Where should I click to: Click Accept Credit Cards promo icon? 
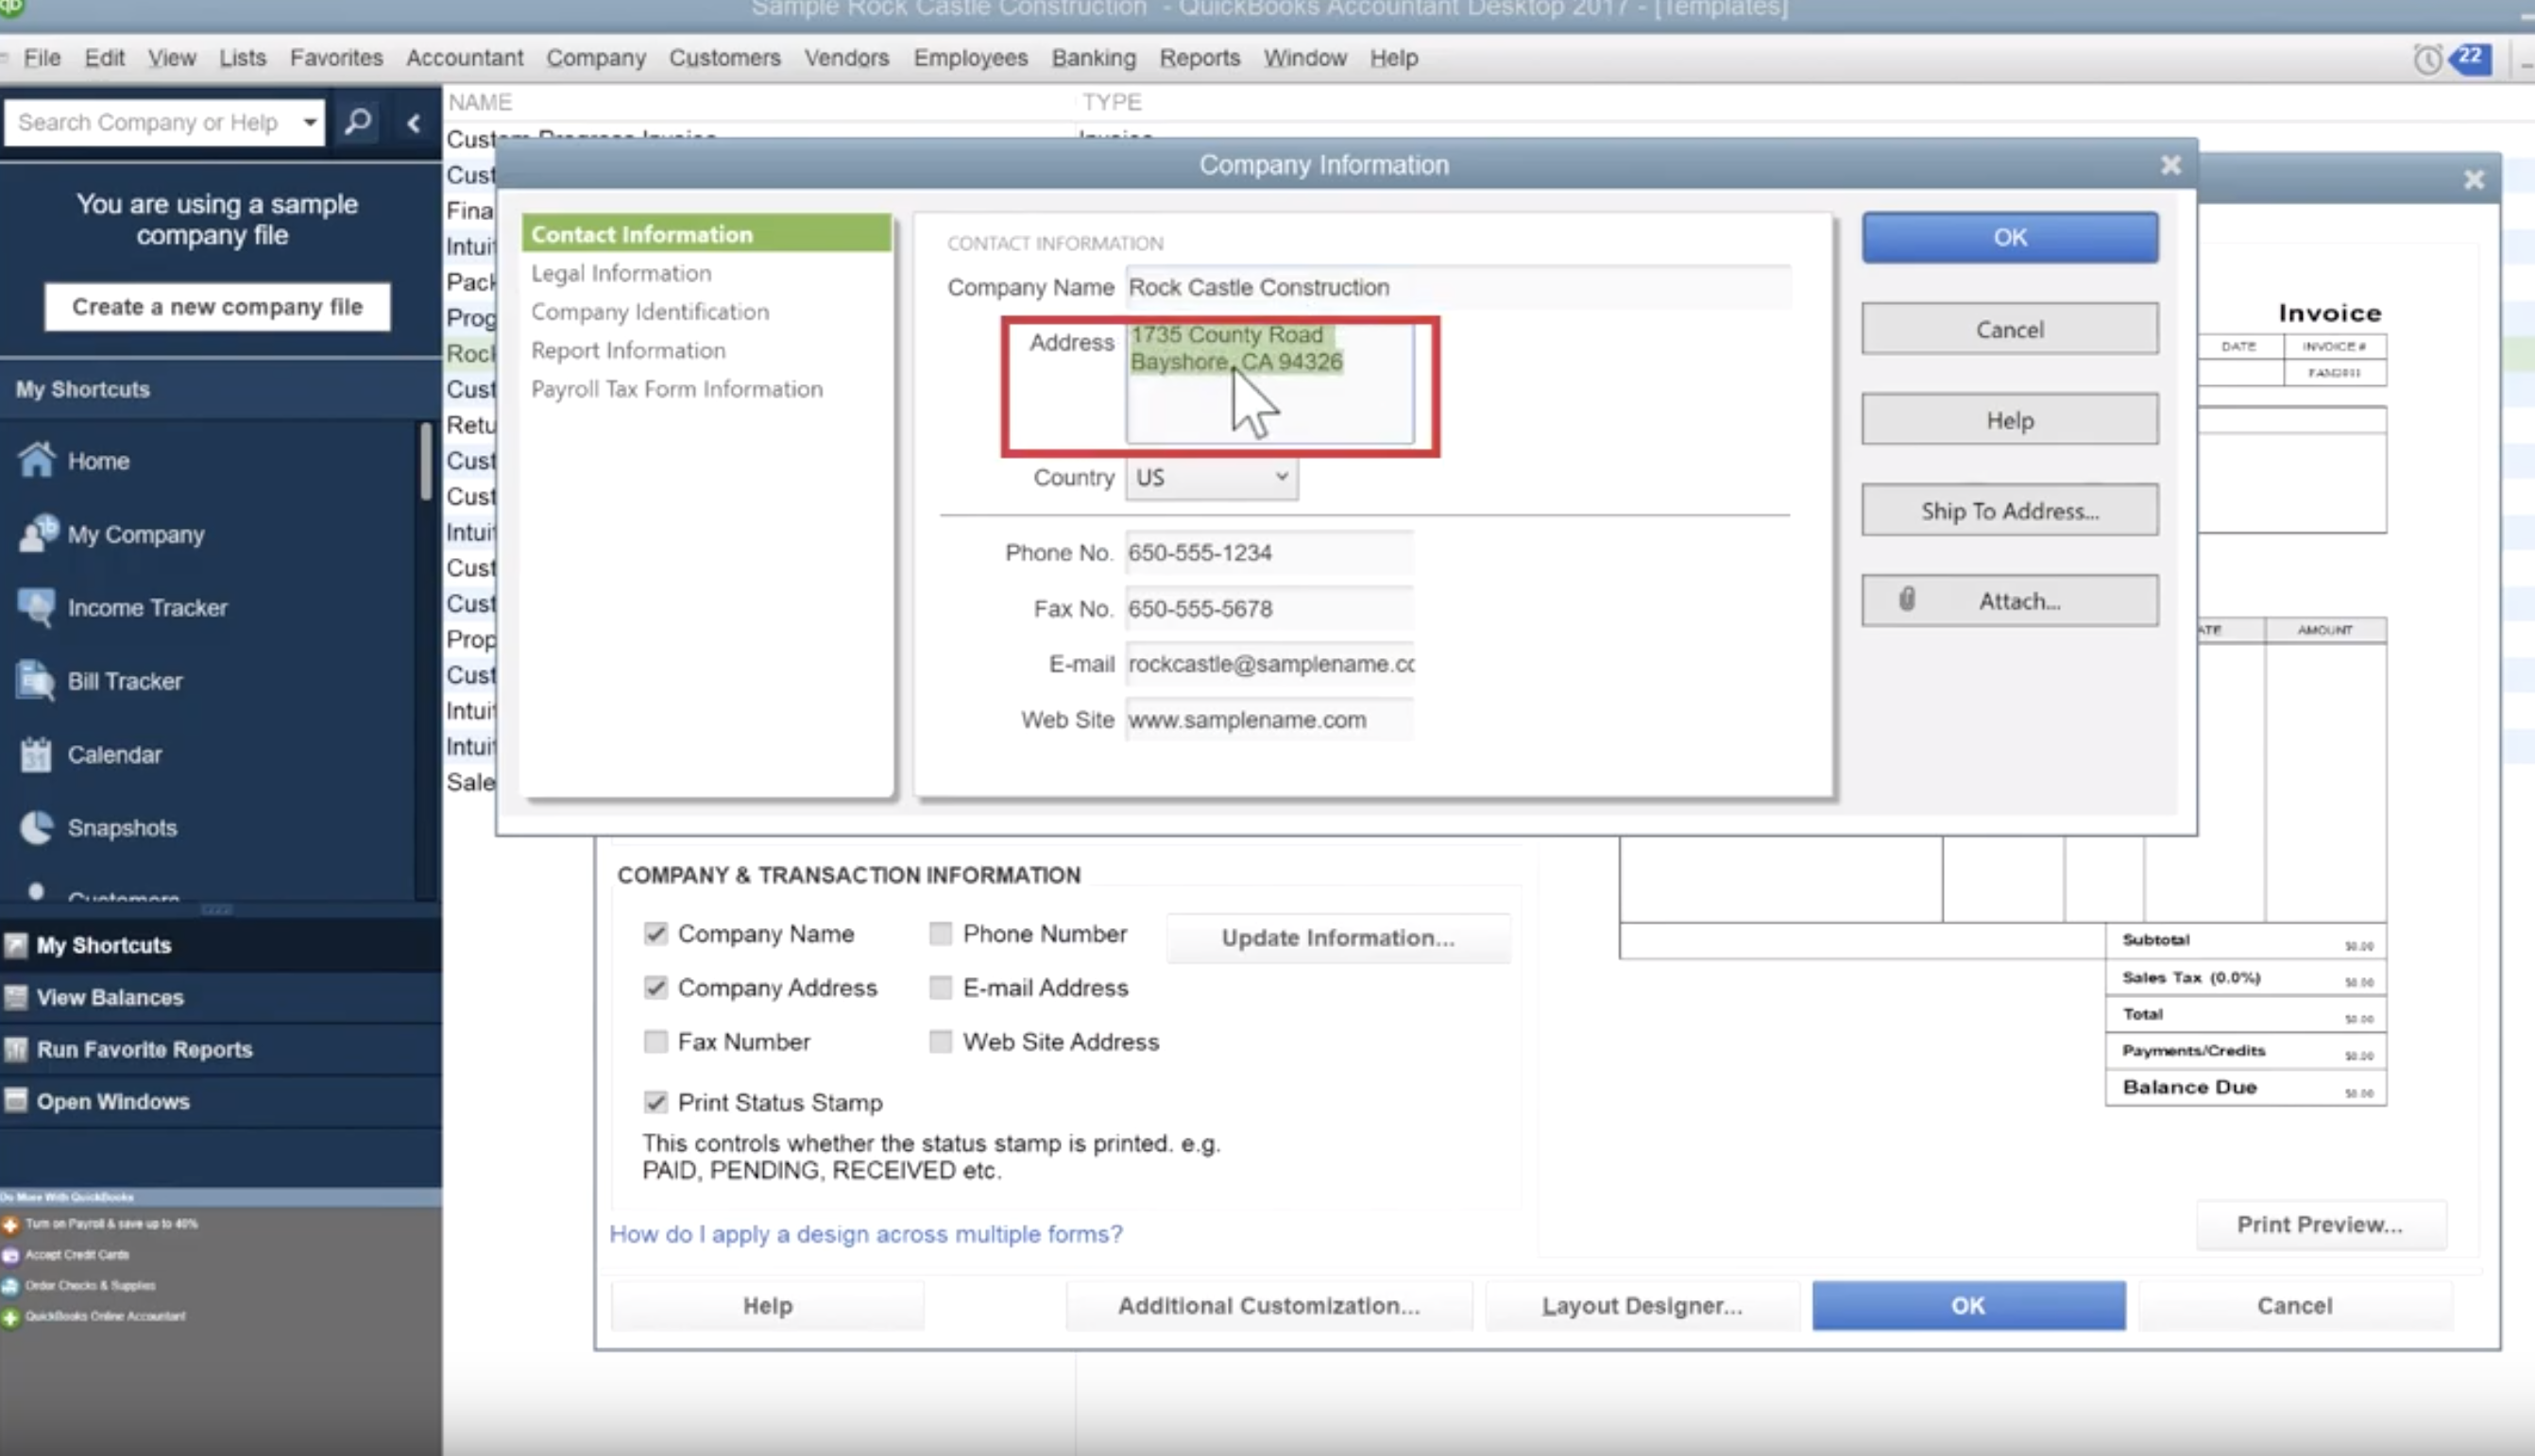click(10, 1255)
